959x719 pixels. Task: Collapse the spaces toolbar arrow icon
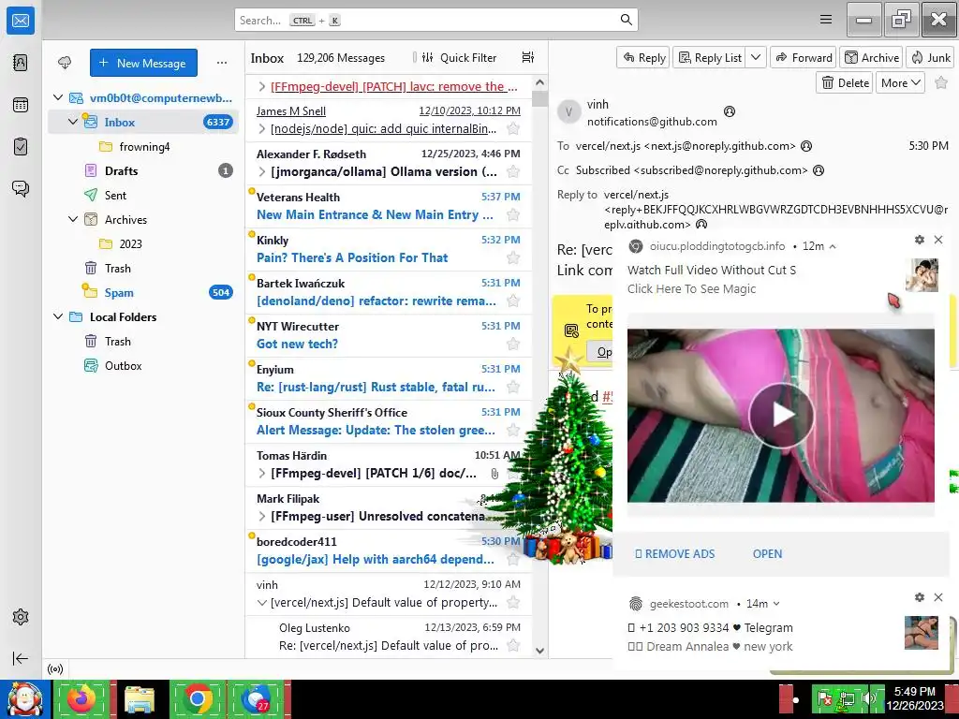tap(21, 658)
